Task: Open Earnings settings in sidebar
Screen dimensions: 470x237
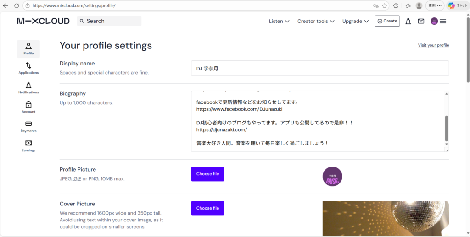Action: tap(28, 145)
